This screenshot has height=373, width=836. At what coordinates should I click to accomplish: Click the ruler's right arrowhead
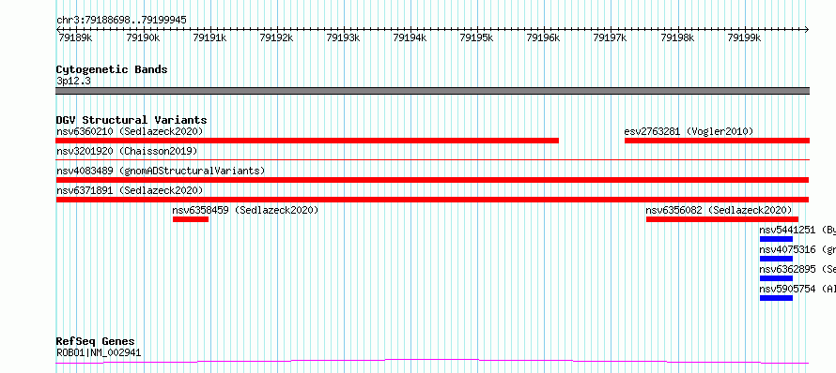pos(807,30)
